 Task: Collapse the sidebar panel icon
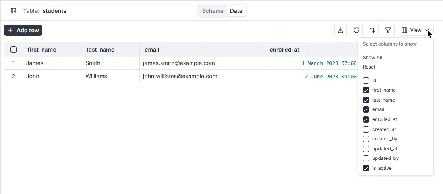14,11
